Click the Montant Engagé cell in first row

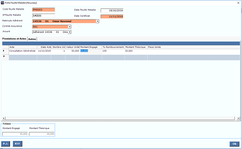[91, 51]
